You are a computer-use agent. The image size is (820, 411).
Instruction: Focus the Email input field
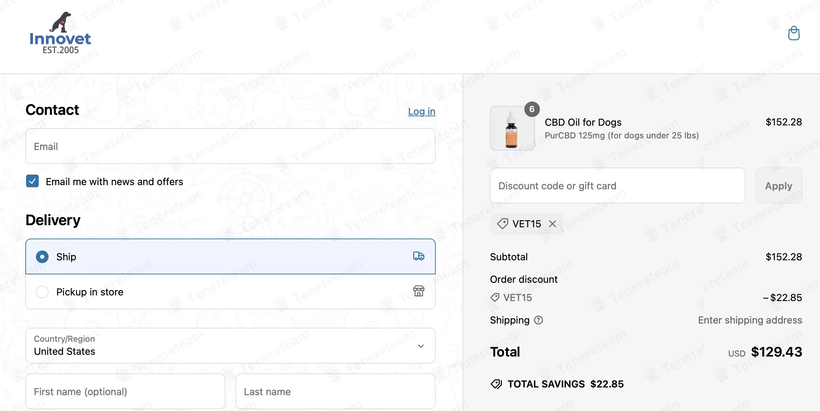[231, 146]
